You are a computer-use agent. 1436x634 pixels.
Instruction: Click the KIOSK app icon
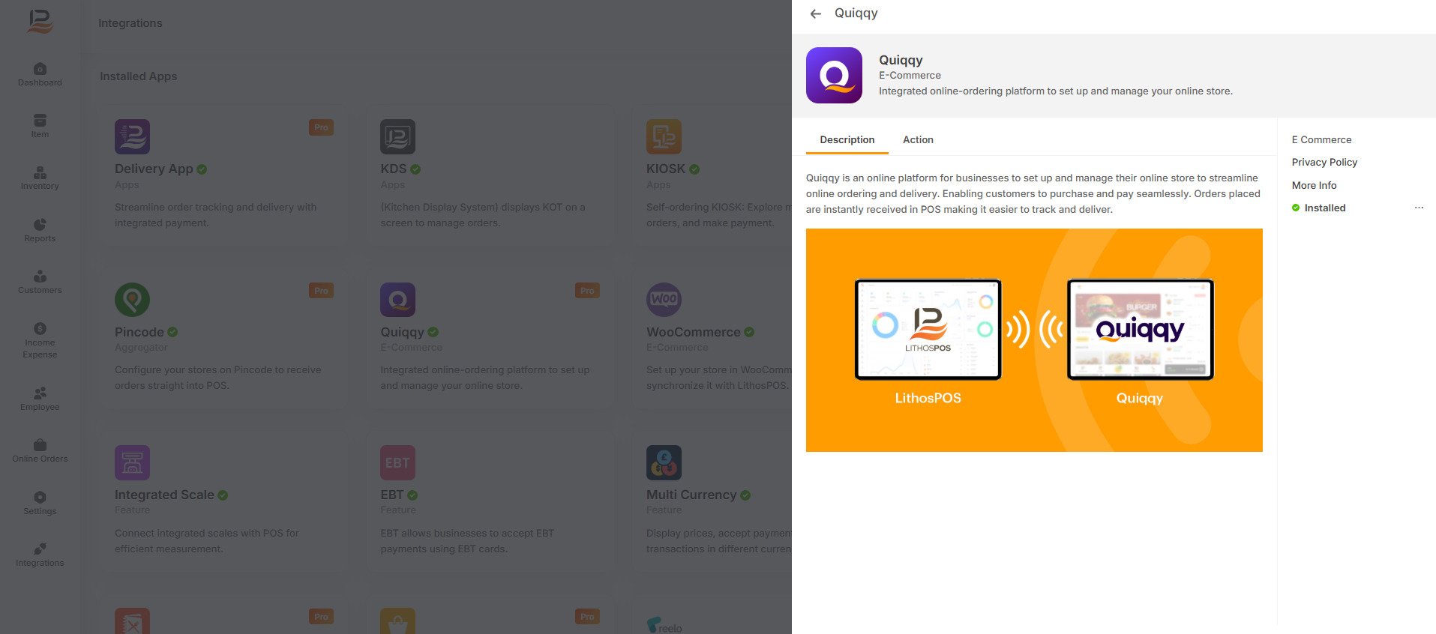click(664, 136)
